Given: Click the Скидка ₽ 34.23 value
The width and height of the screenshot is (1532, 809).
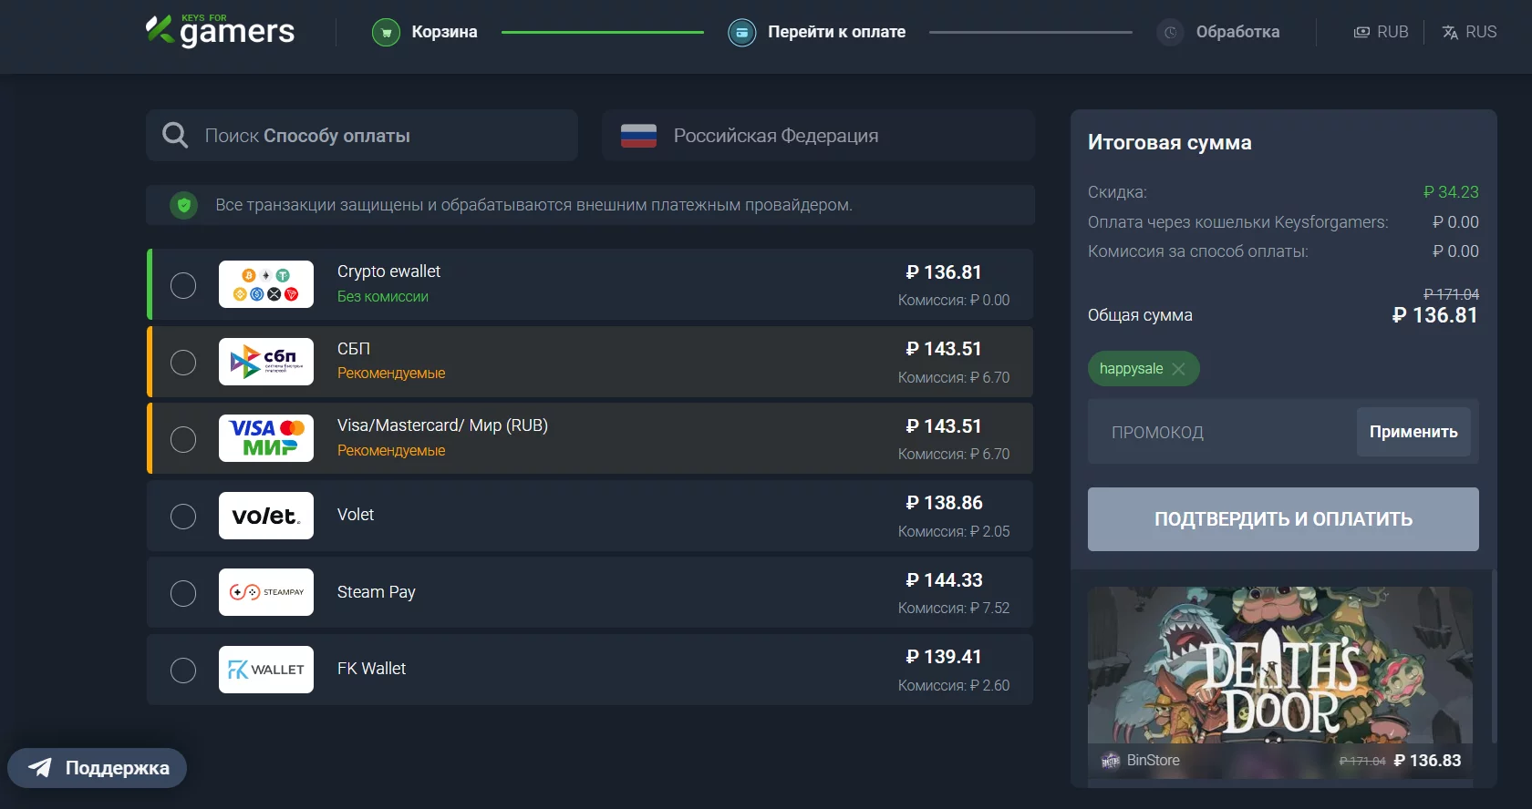Looking at the screenshot, I should click(x=1451, y=192).
